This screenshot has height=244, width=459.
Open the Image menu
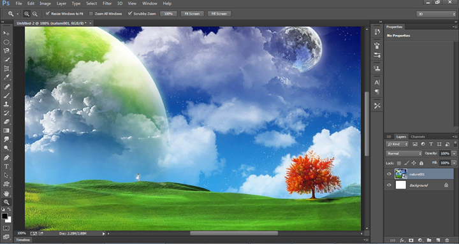click(x=45, y=4)
